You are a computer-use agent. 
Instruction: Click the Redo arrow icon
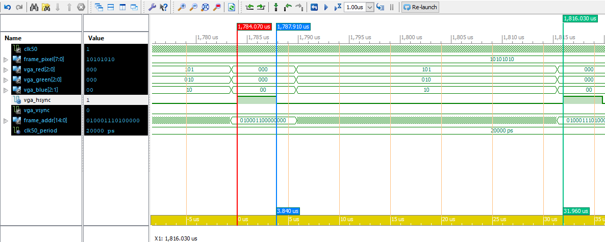(x=19, y=7)
